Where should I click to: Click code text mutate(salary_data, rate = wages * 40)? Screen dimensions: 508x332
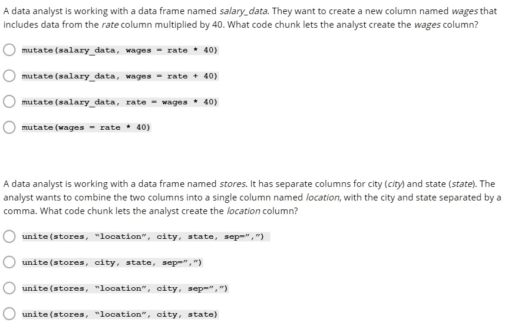120,102
